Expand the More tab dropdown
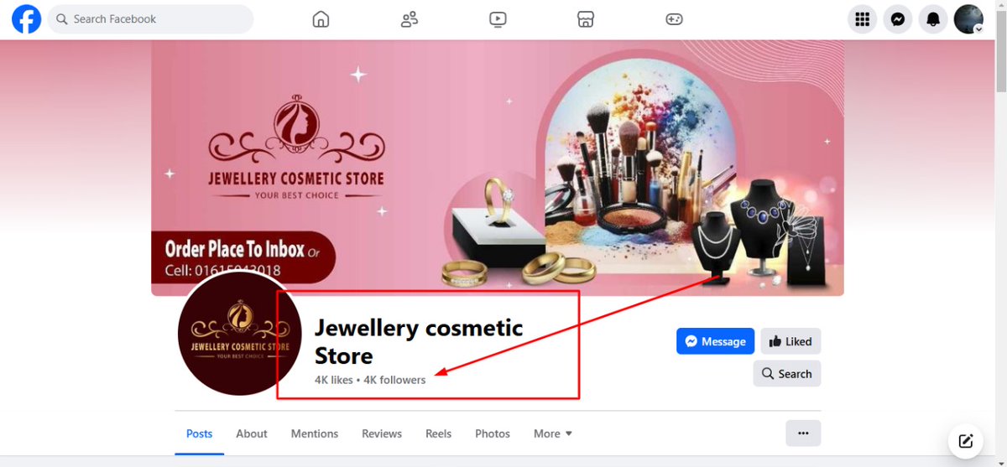1007x467 pixels. point(553,433)
